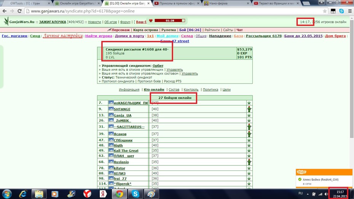This screenshot has width=354, height=199.
Task: Click the soldier icon in Ясаков row
Action: click(x=249, y=134)
